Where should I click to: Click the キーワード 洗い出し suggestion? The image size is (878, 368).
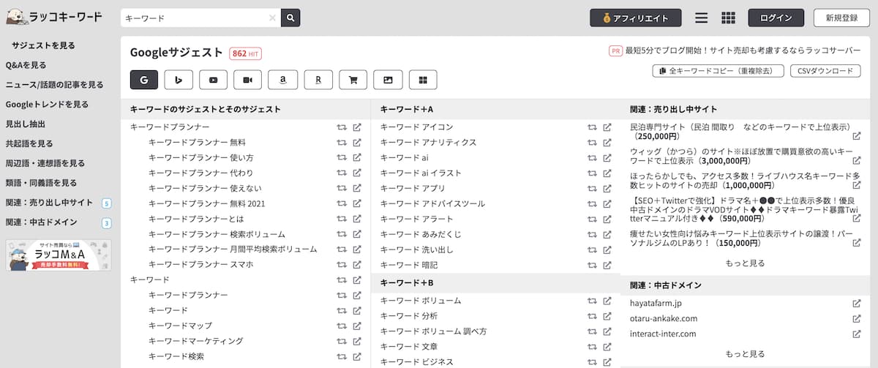click(416, 249)
